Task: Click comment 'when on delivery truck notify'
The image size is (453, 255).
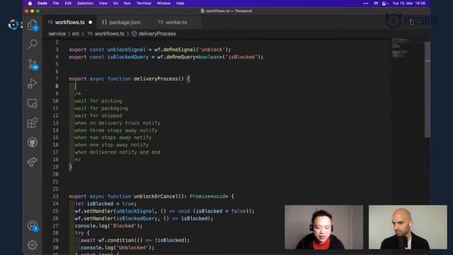Action: [x=117, y=123]
